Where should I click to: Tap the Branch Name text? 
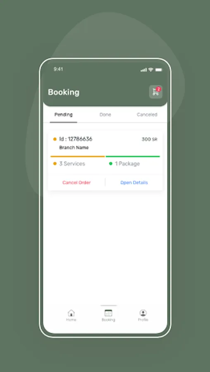(74, 148)
